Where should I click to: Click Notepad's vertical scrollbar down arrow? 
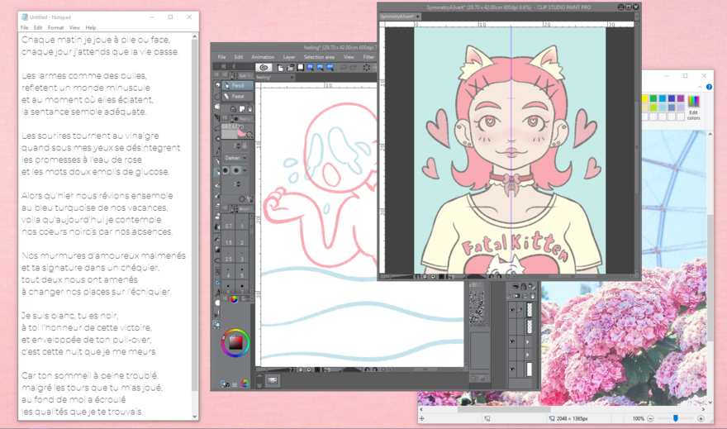click(195, 417)
